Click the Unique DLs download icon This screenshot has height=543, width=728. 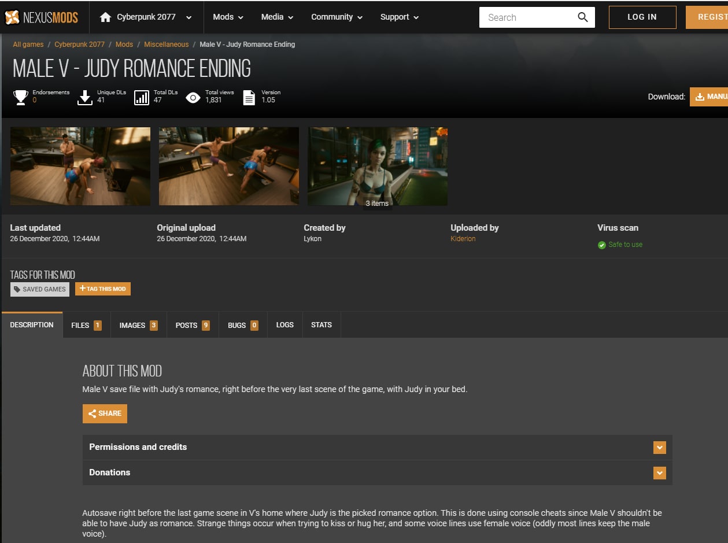point(85,97)
